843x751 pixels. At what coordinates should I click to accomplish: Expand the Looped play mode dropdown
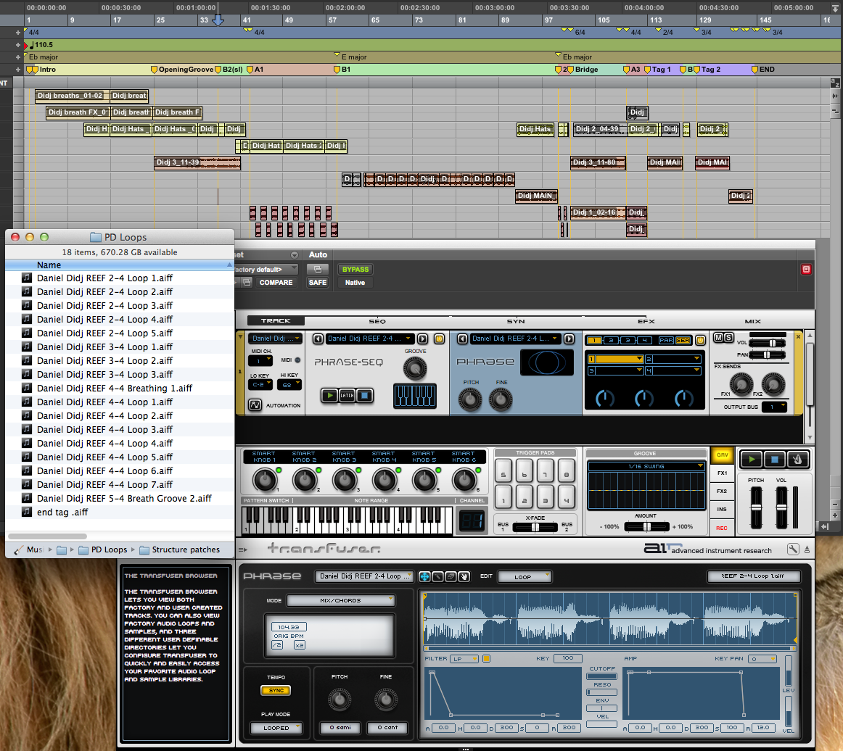(x=276, y=727)
